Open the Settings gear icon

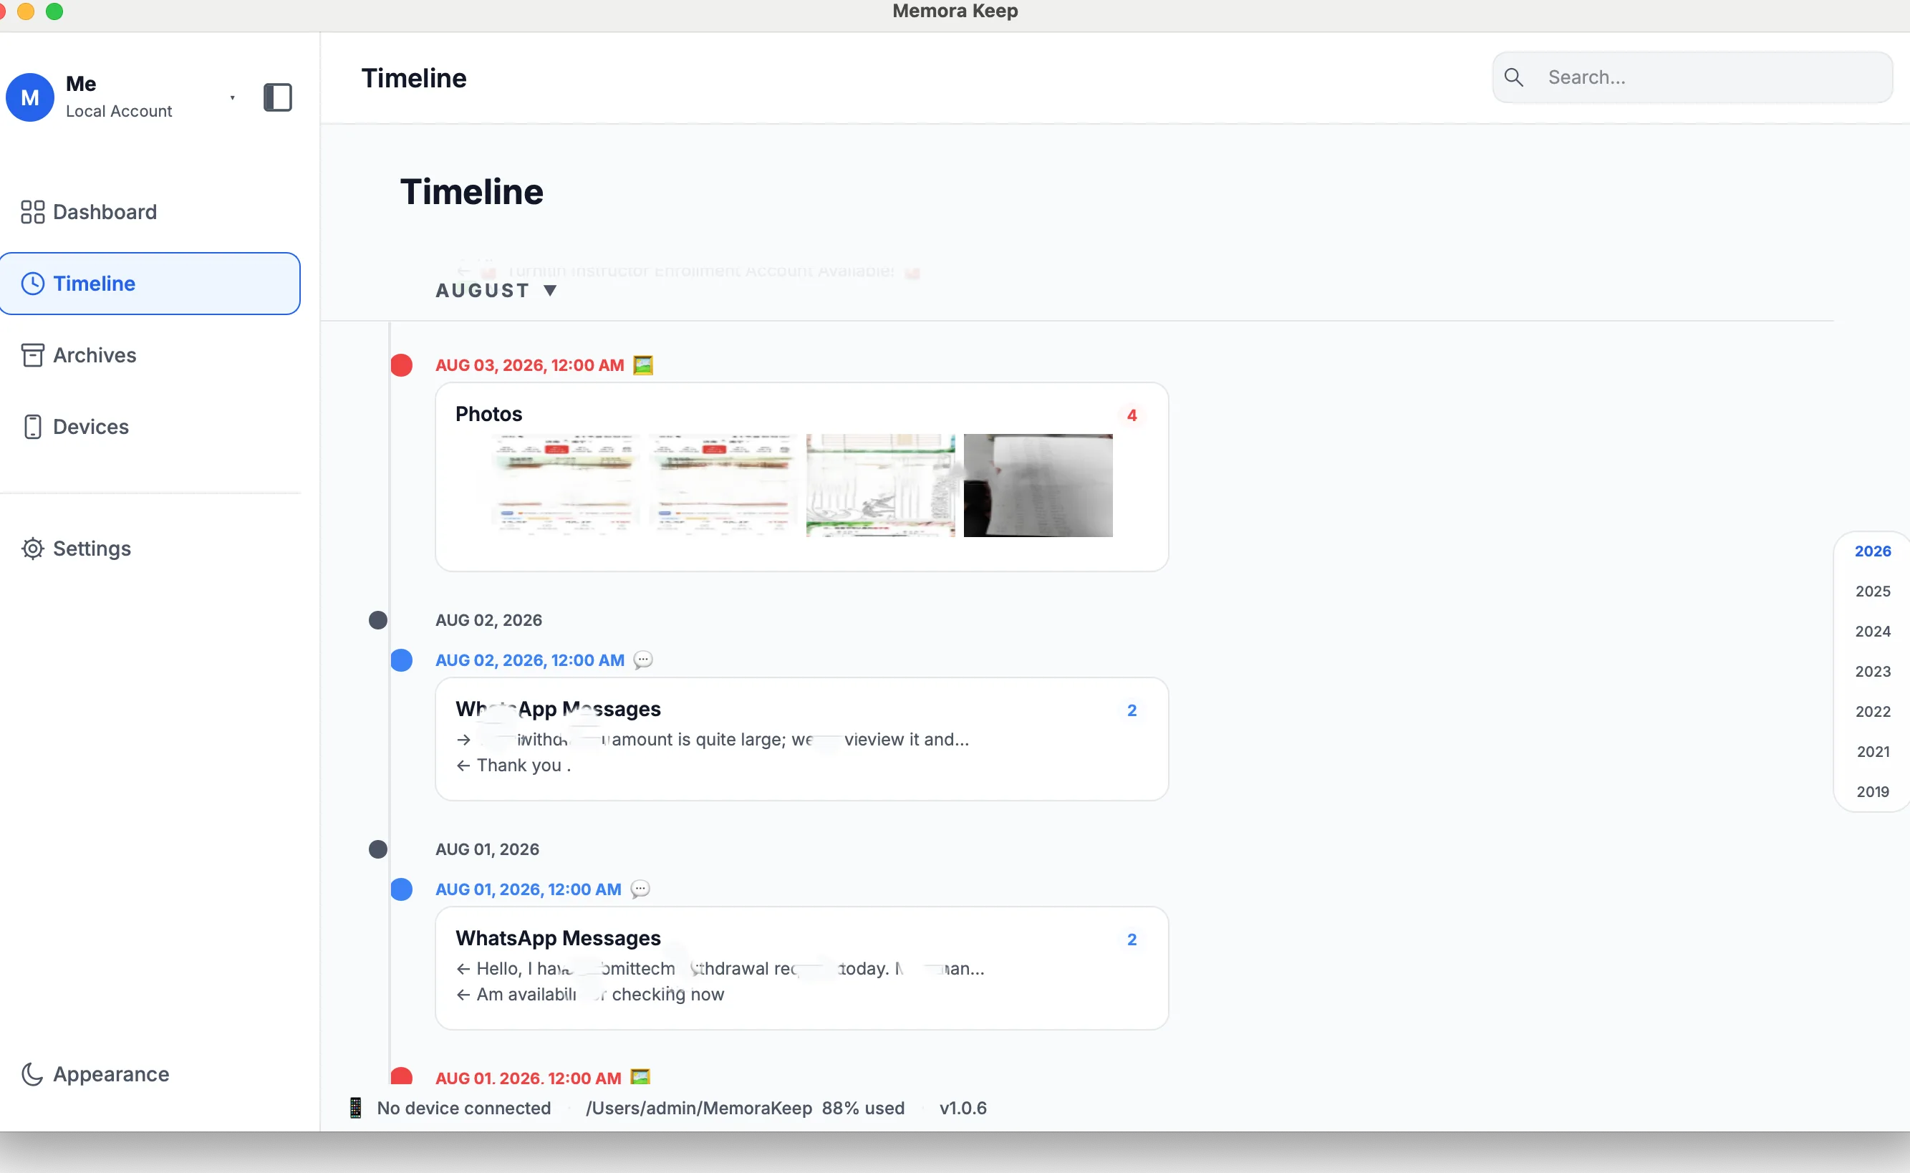pos(32,549)
